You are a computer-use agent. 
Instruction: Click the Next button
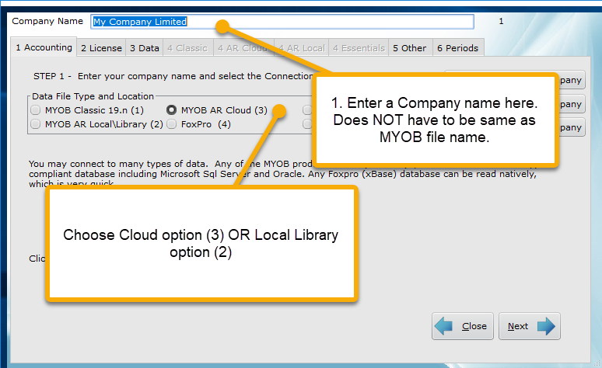pyautogui.click(x=530, y=326)
